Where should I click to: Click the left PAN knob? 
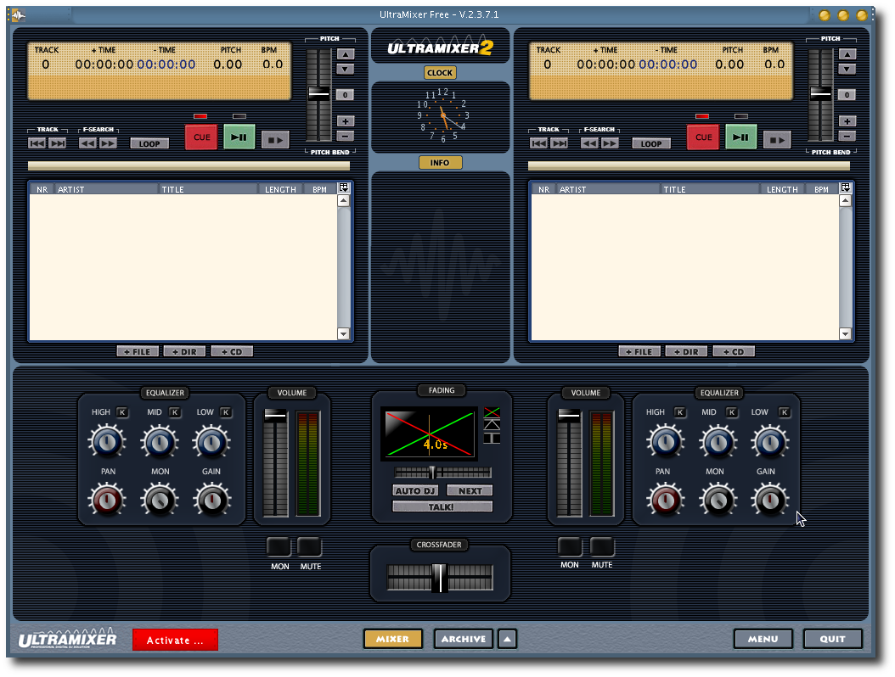[x=107, y=500]
